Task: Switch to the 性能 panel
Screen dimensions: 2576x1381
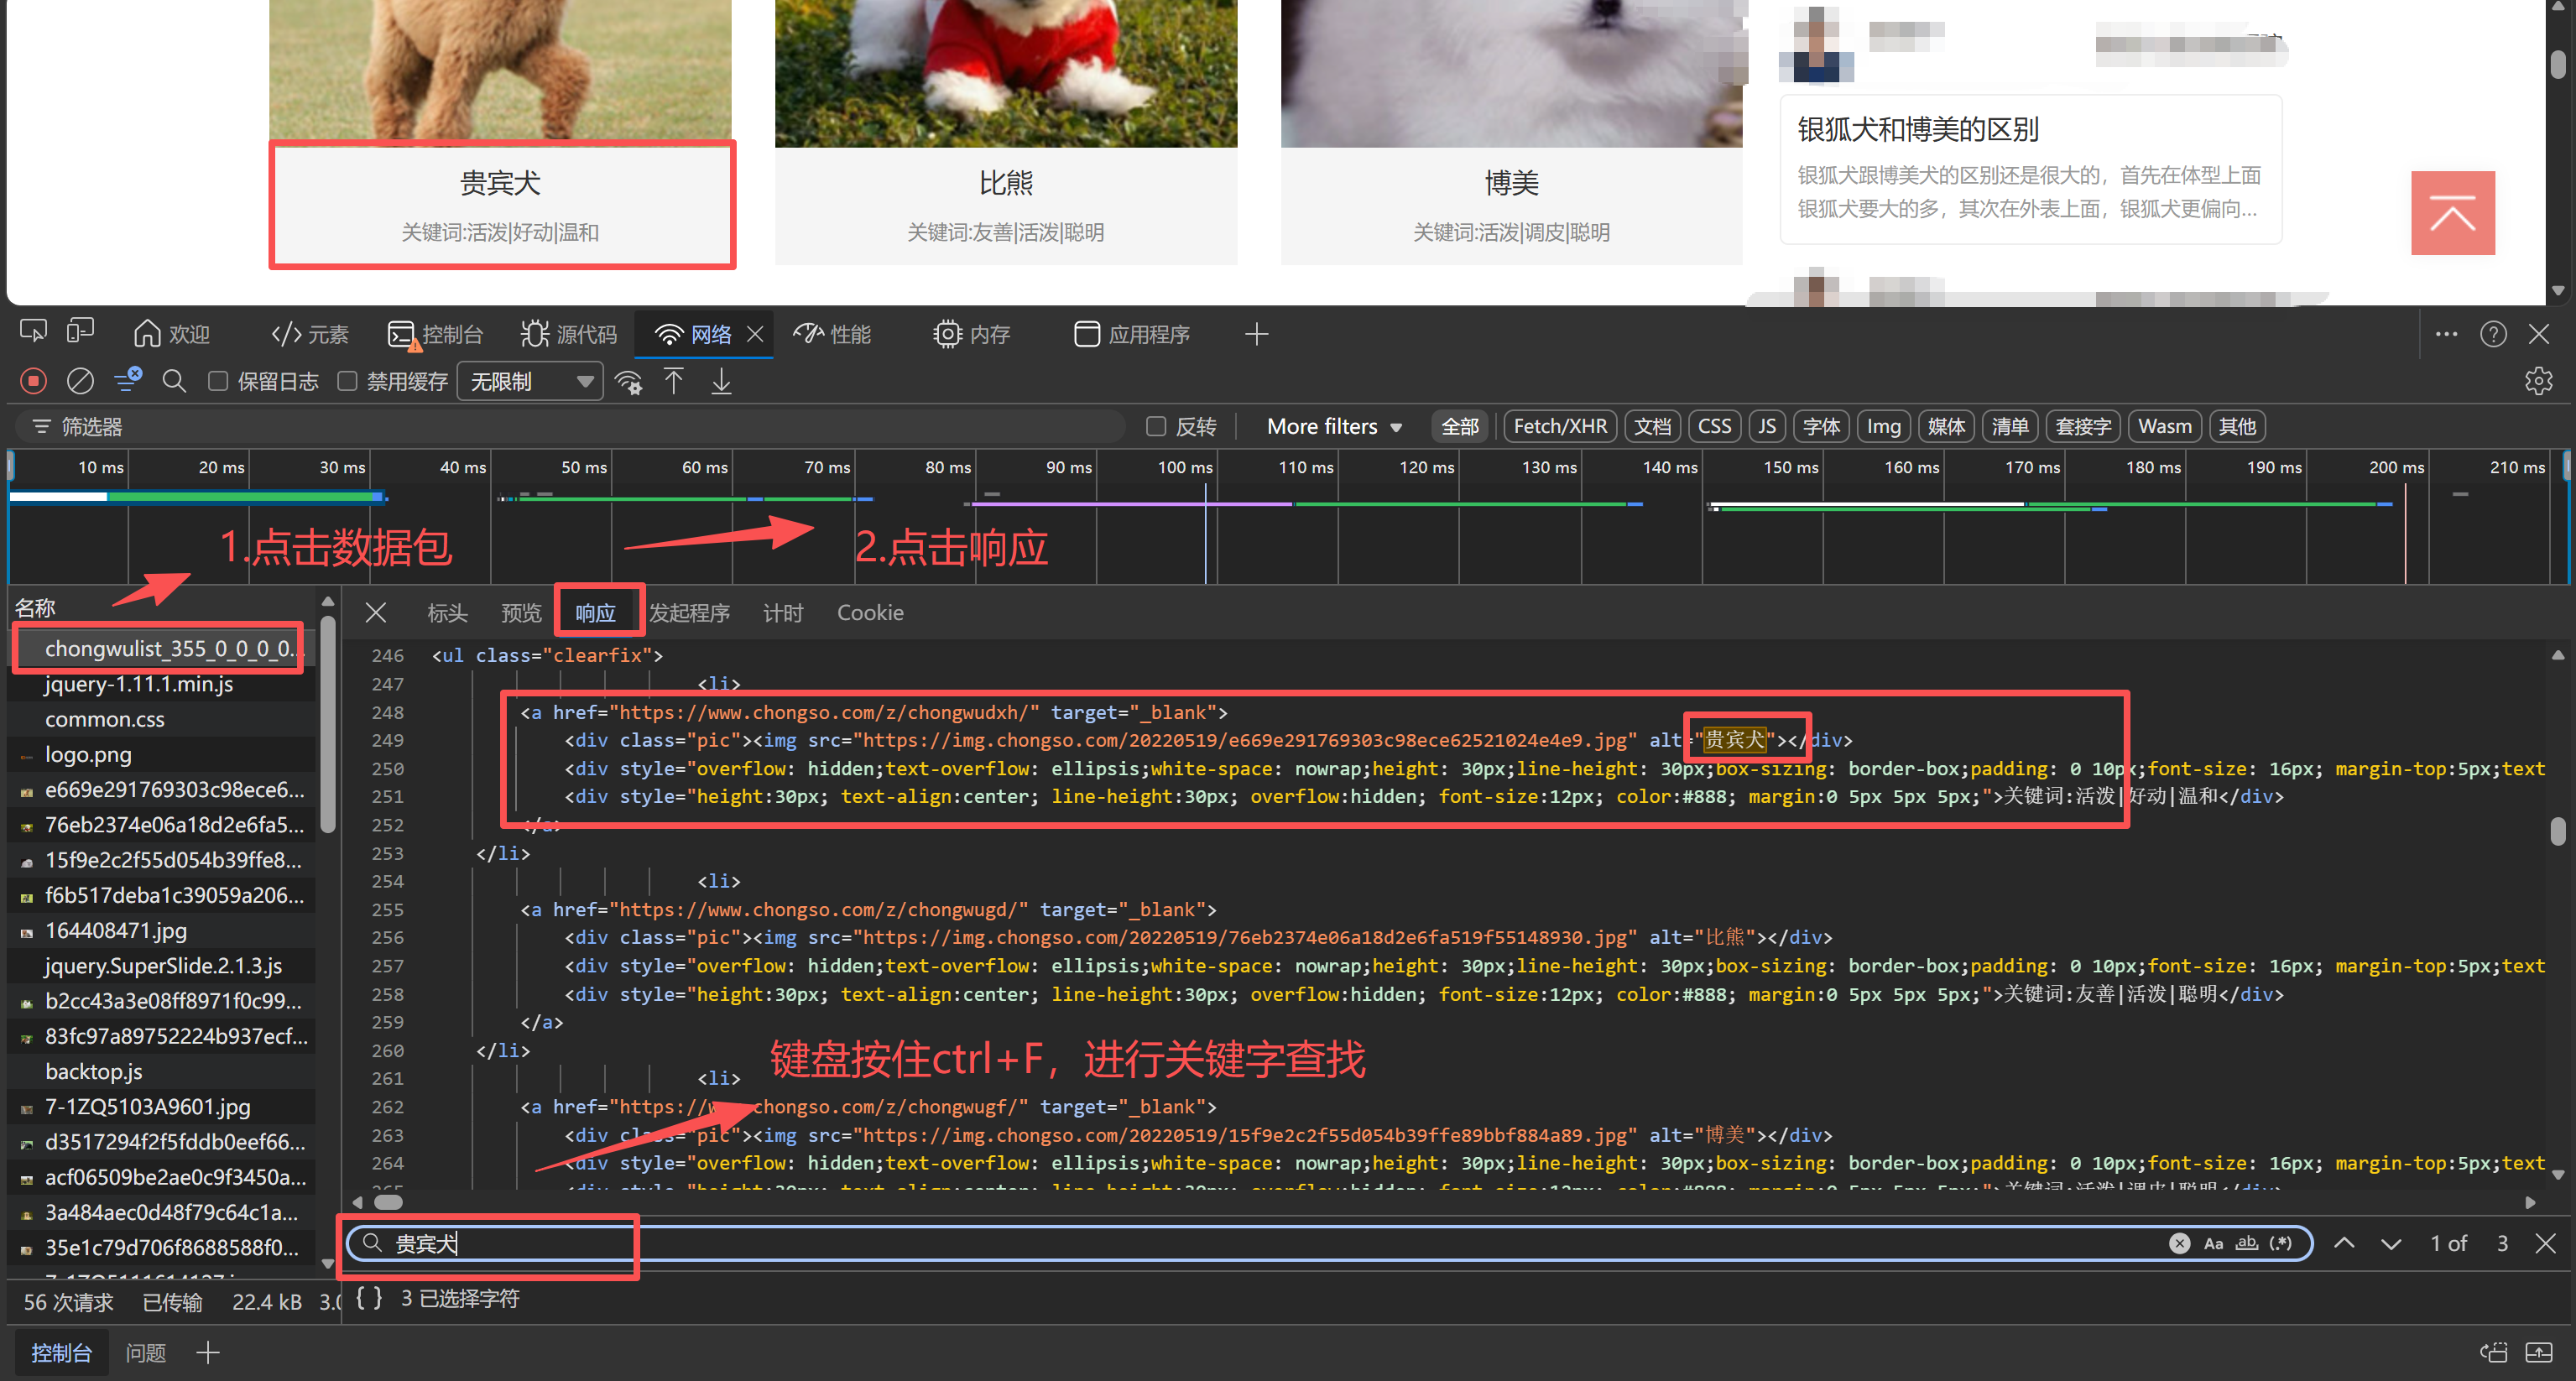Action: tap(832, 333)
